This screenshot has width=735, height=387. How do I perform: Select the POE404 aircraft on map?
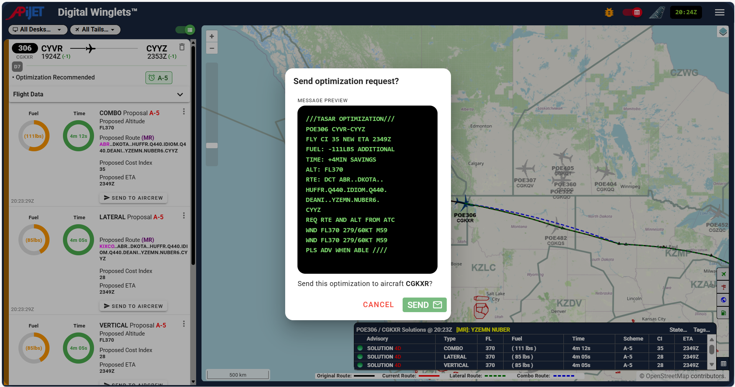(x=605, y=171)
